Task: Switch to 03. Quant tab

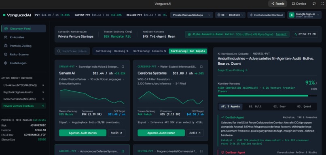Action: click(304, 106)
